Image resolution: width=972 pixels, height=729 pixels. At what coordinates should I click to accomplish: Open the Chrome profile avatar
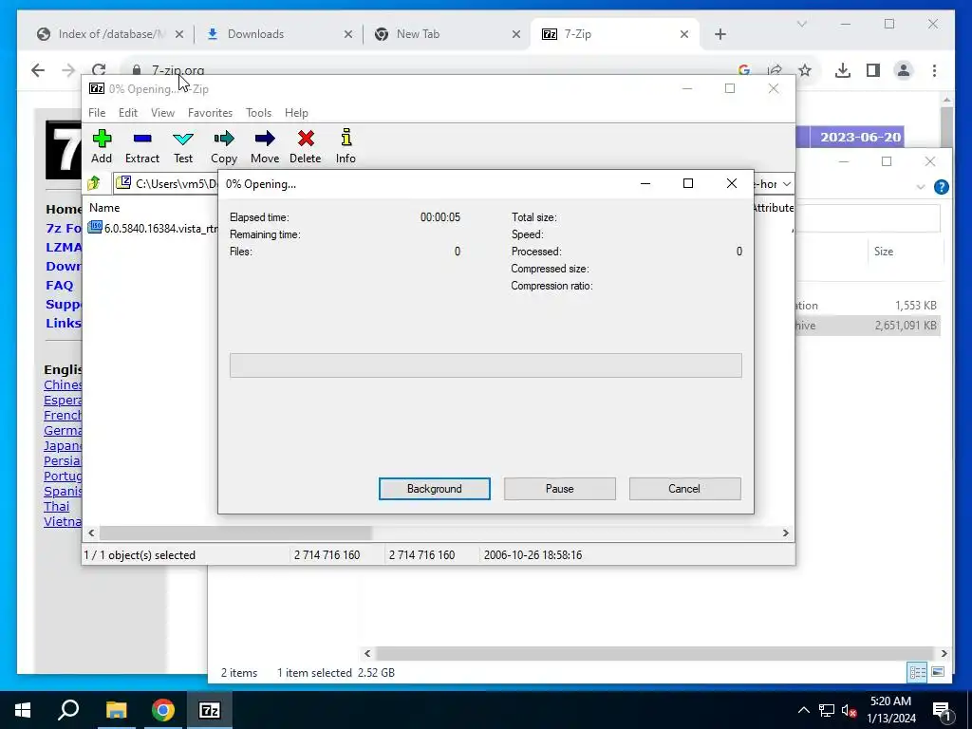click(x=904, y=70)
